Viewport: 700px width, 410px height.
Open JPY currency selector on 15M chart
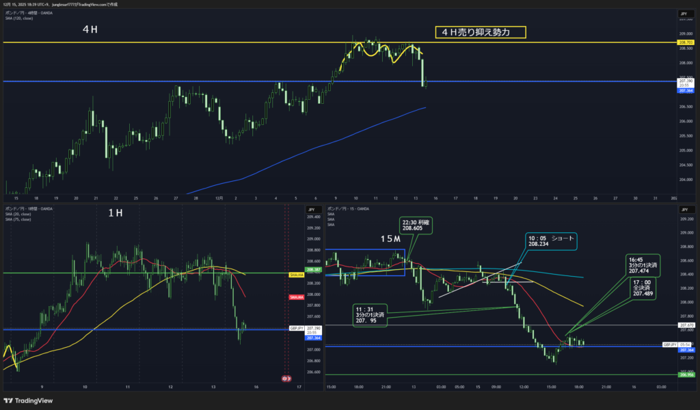(683, 209)
